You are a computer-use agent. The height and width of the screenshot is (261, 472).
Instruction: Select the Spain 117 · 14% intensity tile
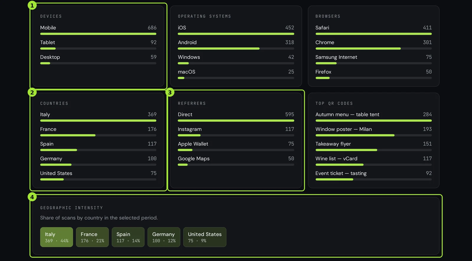coord(128,237)
